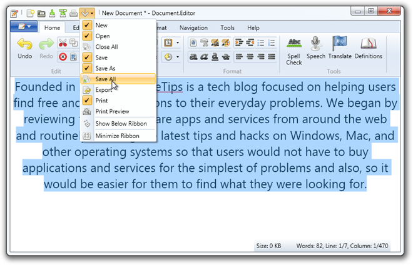Click the Print icon in quick access toolbar

[x=73, y=13]
